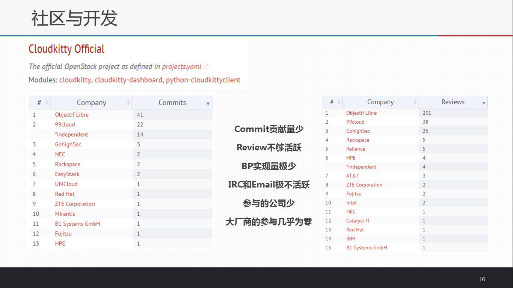Open ZTE Corporation in the Reviews table
Image resolution: width=513 pixels, height=288 pixels.
pyautogui.click(x=364, y=185)
